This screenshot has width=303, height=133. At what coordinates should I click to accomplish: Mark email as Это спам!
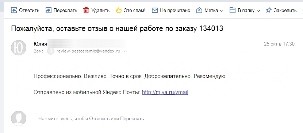135,11
